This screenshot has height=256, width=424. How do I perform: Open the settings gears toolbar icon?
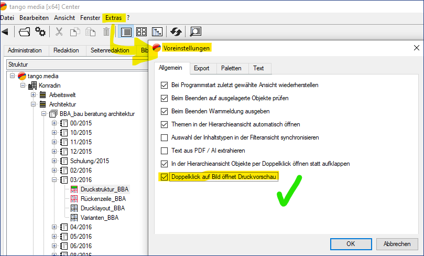point(40,32)
